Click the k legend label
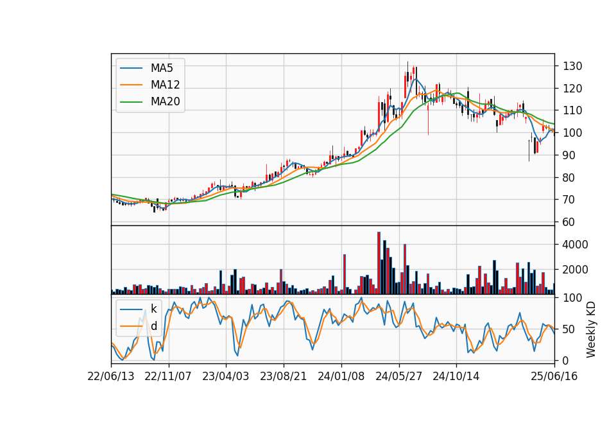616x443 pixels. click(x=153, y=309)
